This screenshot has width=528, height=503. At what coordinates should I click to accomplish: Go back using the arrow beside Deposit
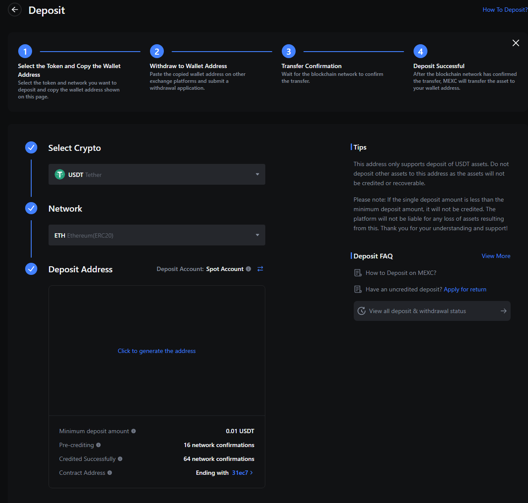[15, 10]
